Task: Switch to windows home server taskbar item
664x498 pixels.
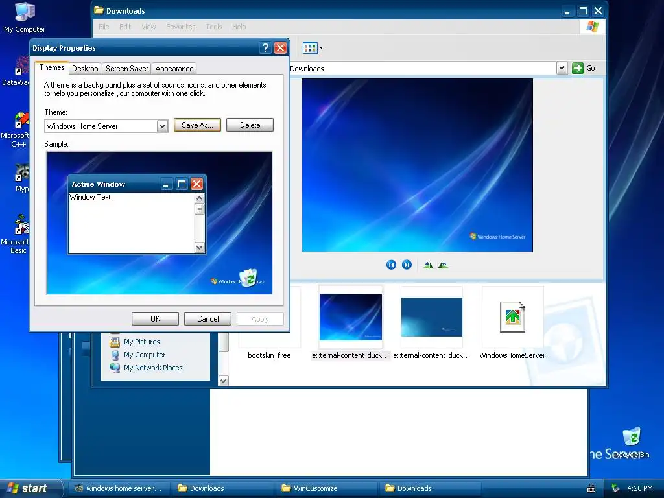Action: click(x=119, y=488)
